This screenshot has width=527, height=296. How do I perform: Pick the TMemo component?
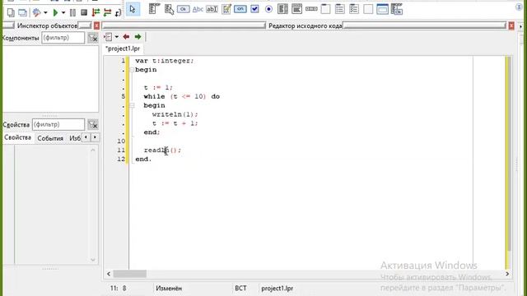tap(226, 9)
